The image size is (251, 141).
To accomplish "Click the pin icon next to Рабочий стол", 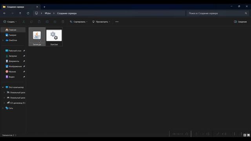I will tap(24, 51).
